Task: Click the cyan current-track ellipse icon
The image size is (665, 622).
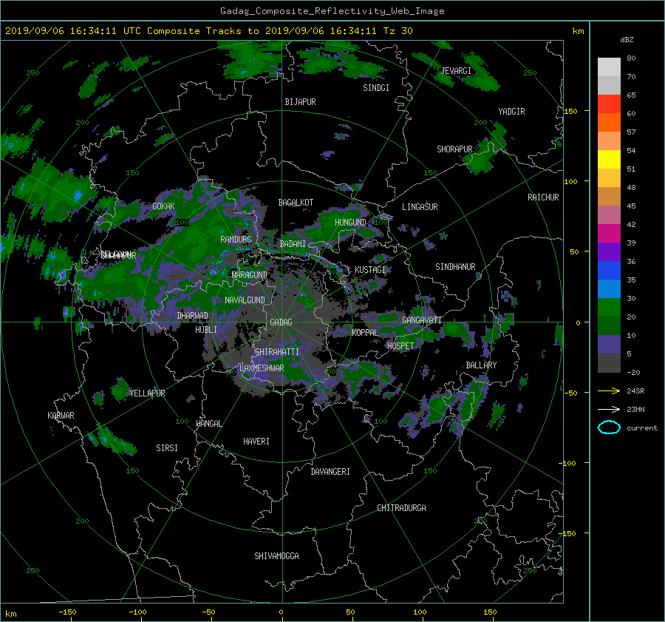Action: tap(609, 427)
